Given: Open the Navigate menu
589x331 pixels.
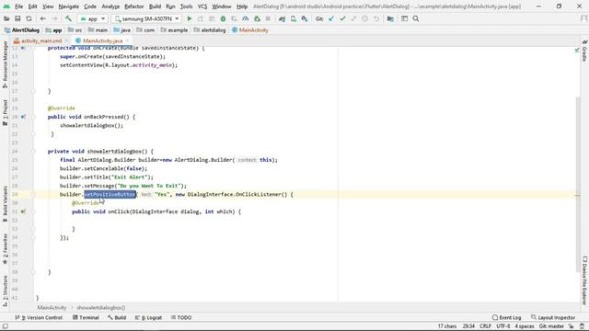Looking at the screenshot, I should coord(69,6).
